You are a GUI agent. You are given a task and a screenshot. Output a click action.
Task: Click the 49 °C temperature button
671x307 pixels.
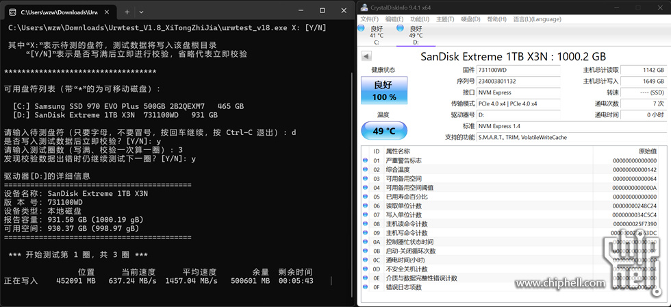click(384, 131)
